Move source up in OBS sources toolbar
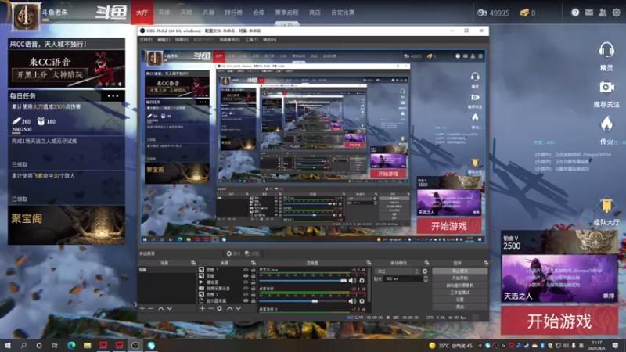626x352 pixels. pyautogui.click(x=229, y=308)
